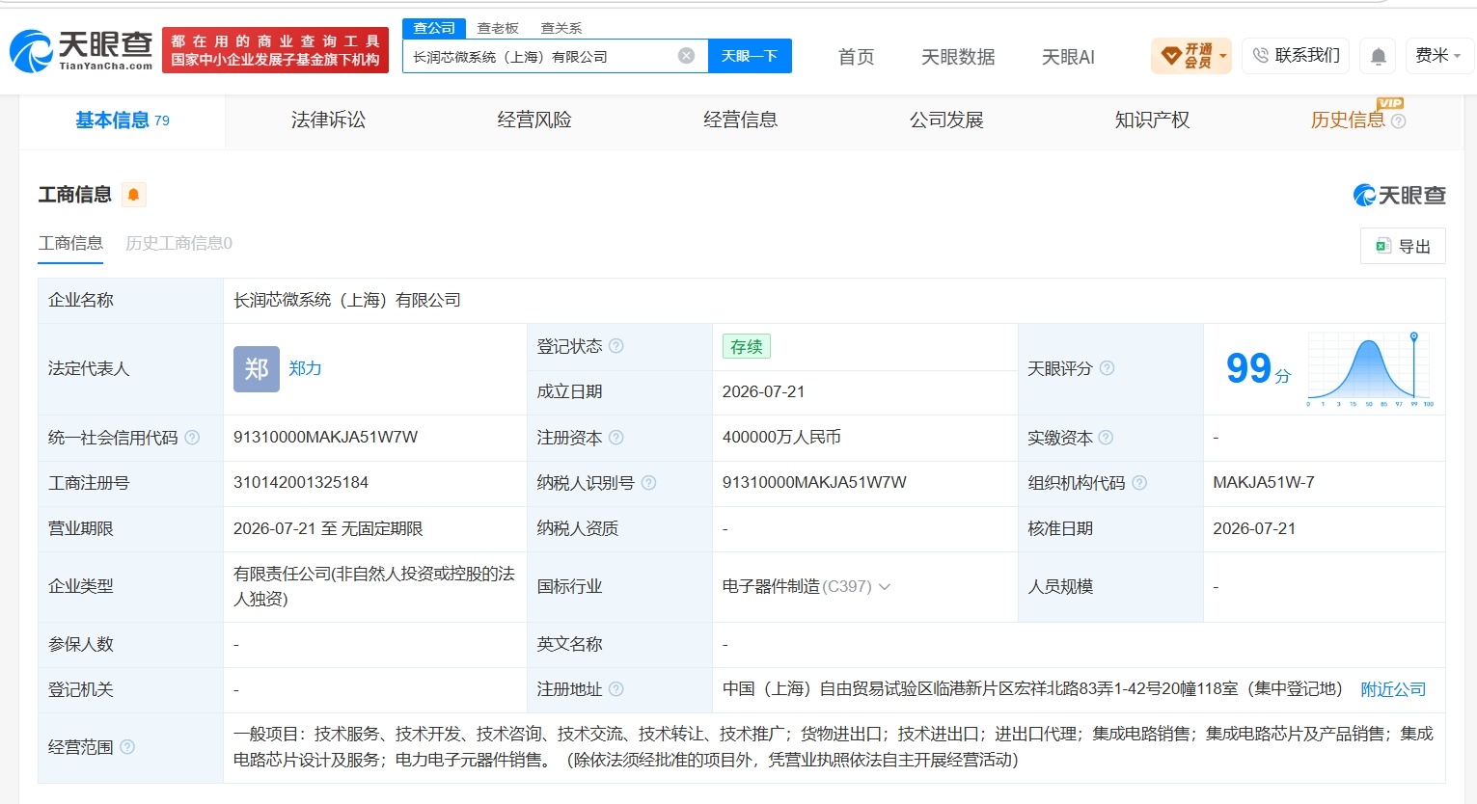Click 400000万人民币 registered capital value
Viewport: 1477px width, 804px height.
[x=781, y=438]
